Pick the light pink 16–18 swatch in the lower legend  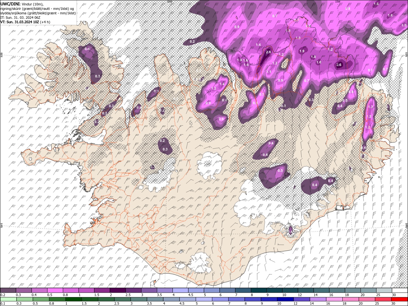point(334,299)
